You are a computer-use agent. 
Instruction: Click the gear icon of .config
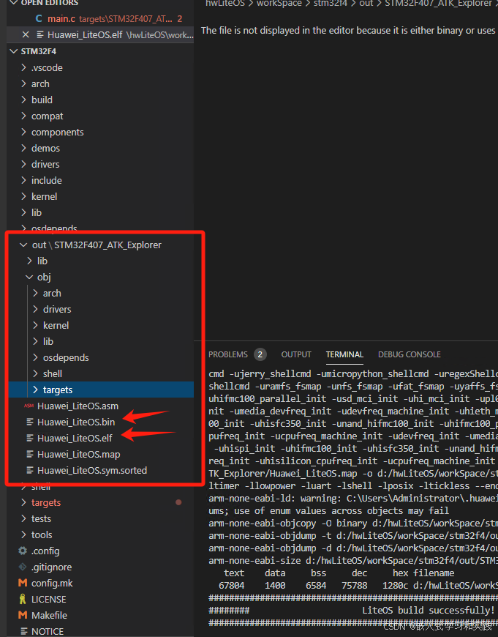[x=23, y=551]
